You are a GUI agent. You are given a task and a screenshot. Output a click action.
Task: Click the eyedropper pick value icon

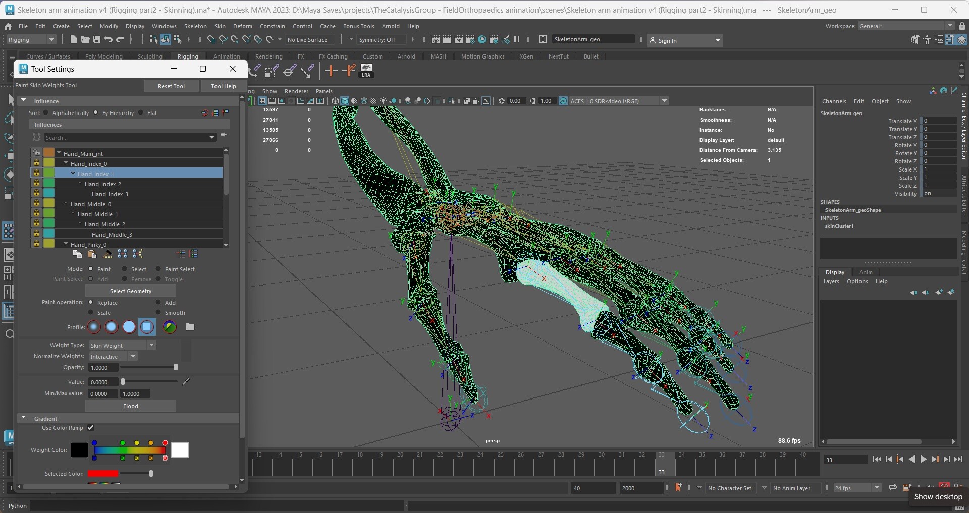click(186, 382)
